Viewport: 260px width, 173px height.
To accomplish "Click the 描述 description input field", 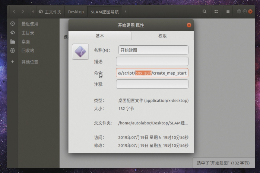I will point(152,62).
